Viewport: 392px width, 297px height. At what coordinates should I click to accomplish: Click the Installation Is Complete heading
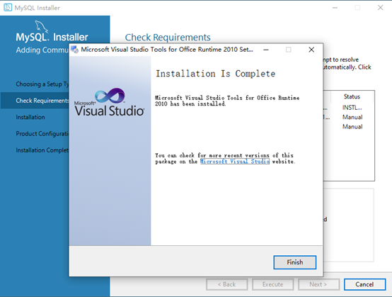[215, 74]
